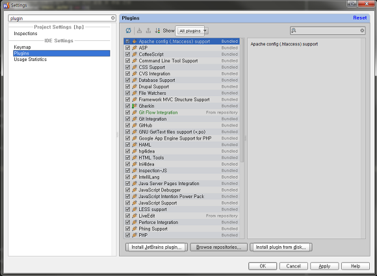Select the JavaScript Support plugin row
Screen dimensions: 377x276
182,203
